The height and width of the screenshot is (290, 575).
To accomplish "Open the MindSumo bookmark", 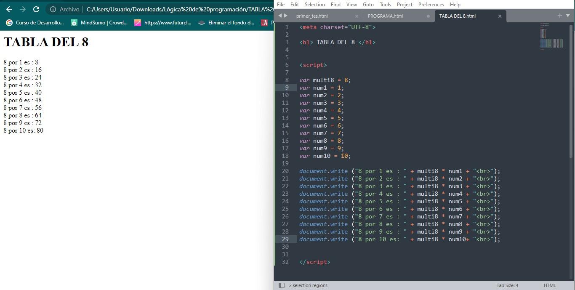I will (99, 23).
